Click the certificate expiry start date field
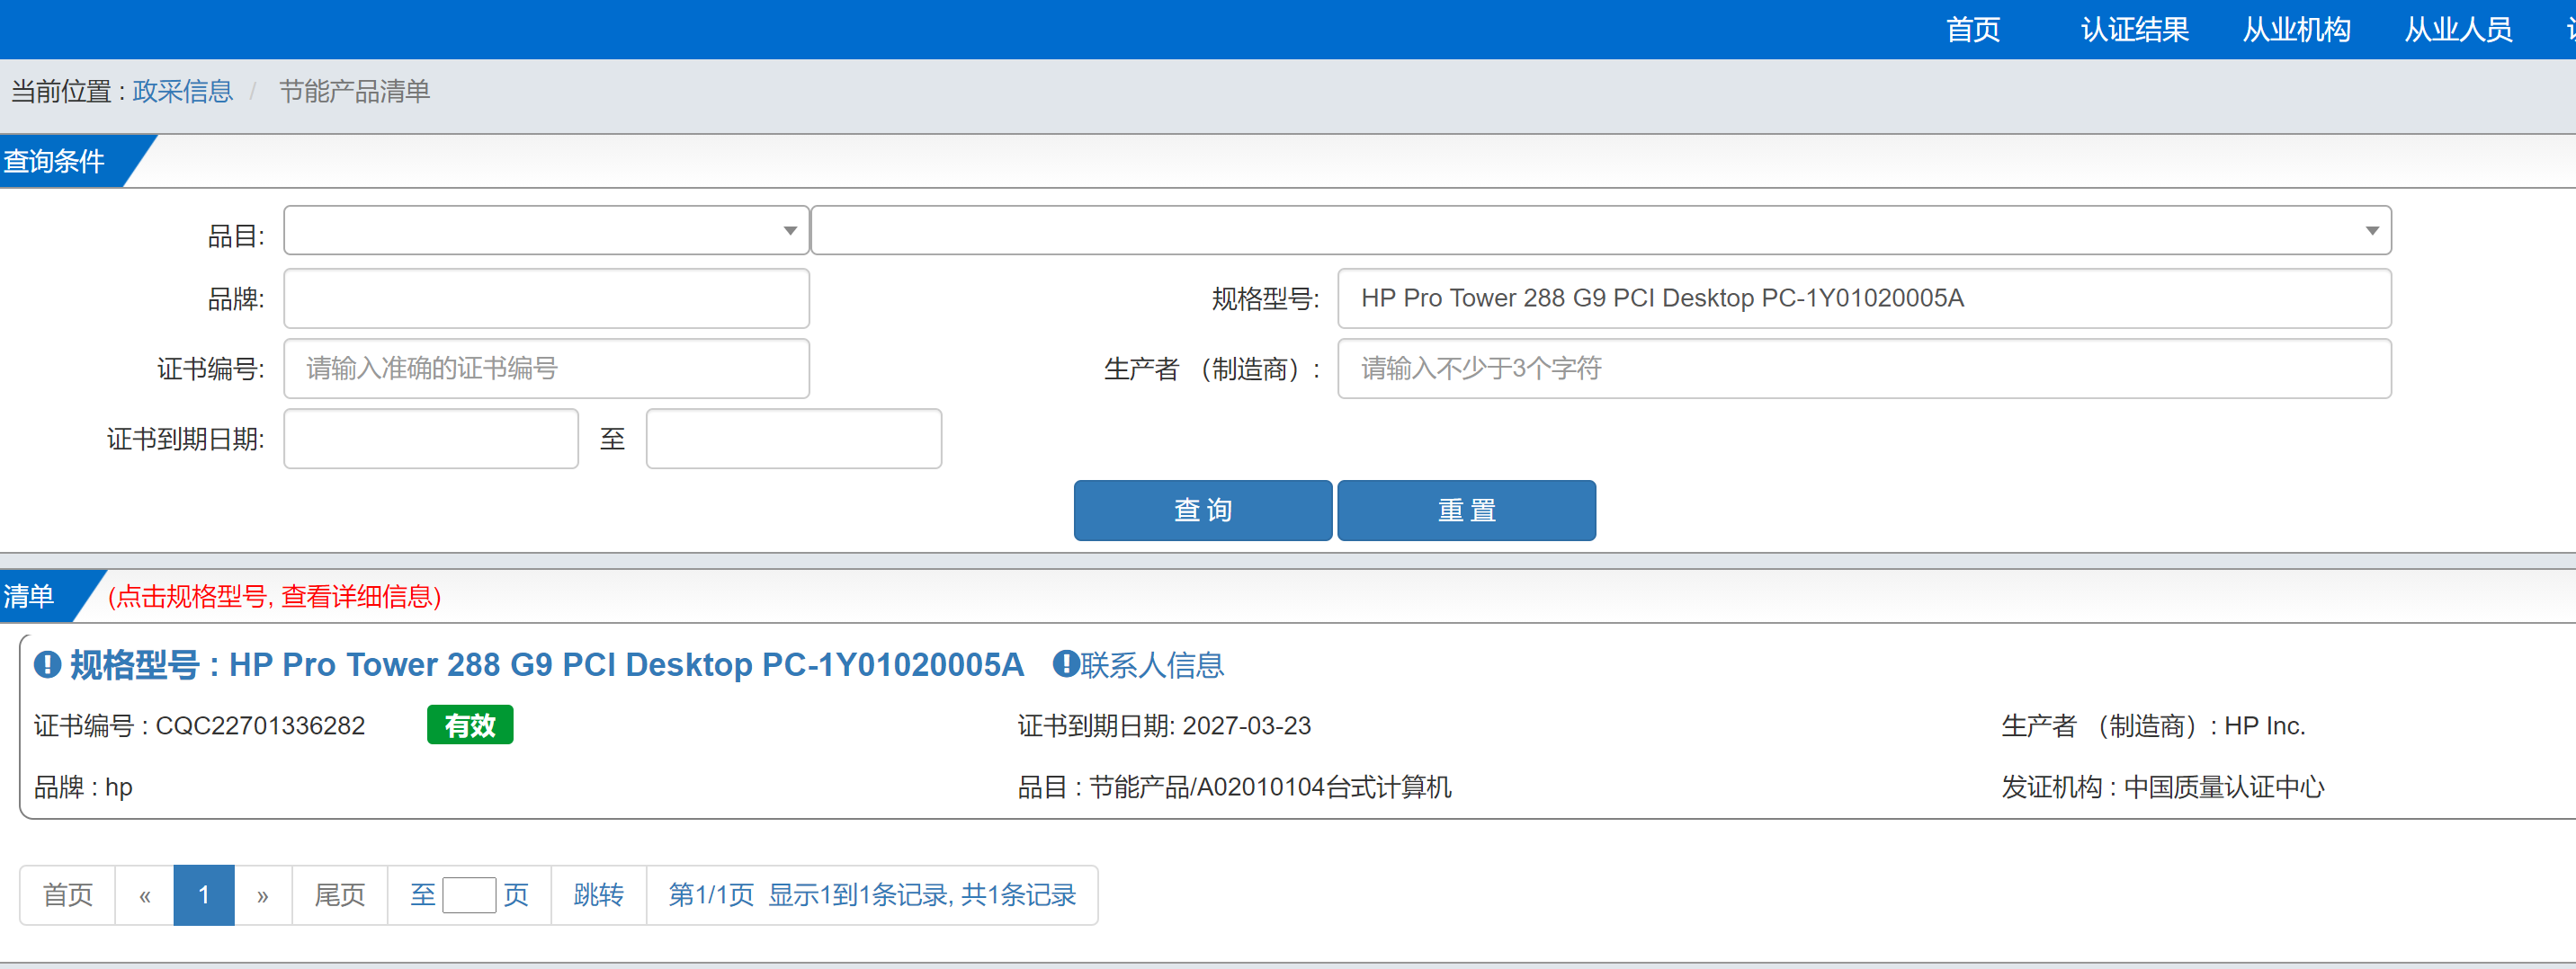The width and height of the screenshot is (2576, 969). pos(431,439)
